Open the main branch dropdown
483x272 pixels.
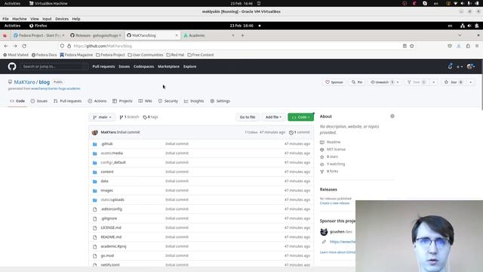102,117
